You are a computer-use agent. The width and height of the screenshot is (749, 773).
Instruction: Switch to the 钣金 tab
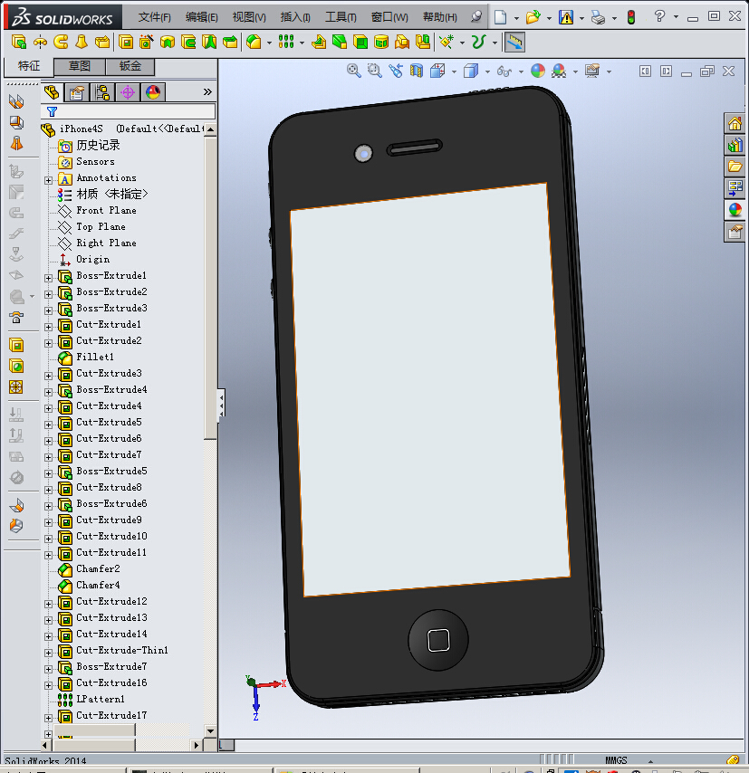130,66
